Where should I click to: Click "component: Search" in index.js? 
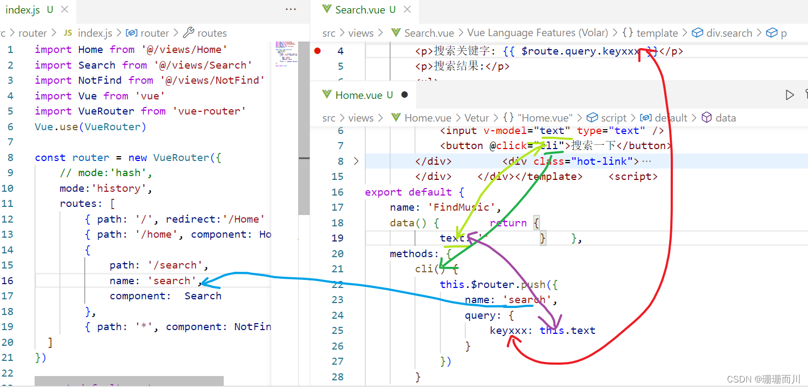[x=165, y=296]
